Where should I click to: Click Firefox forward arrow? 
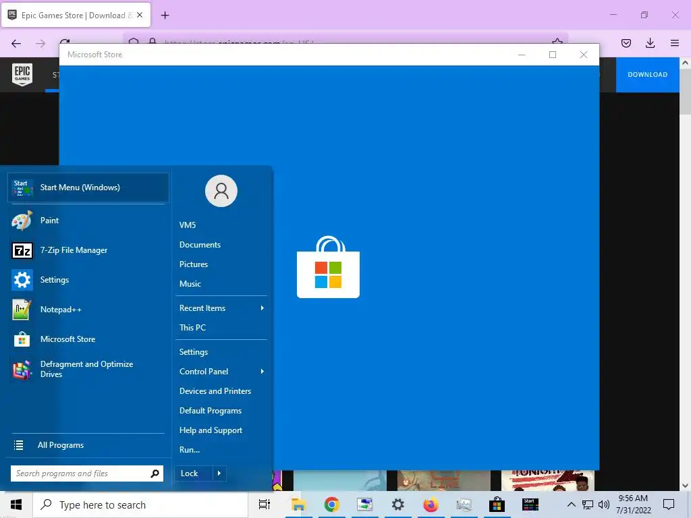point(40,43)
